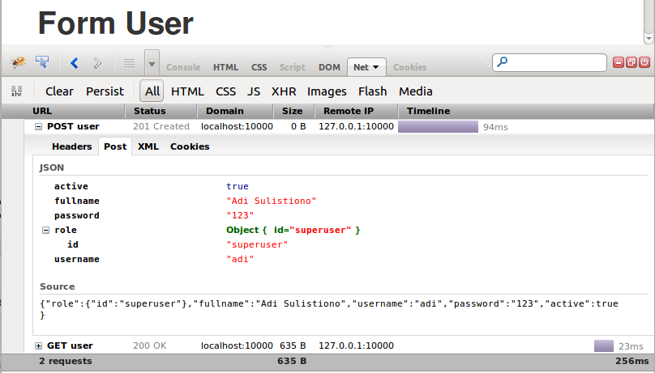Image resolution: width=655 pixels, height=373 pixels.
Task: Switch to the Headers tab
Action: click(71, 146)
